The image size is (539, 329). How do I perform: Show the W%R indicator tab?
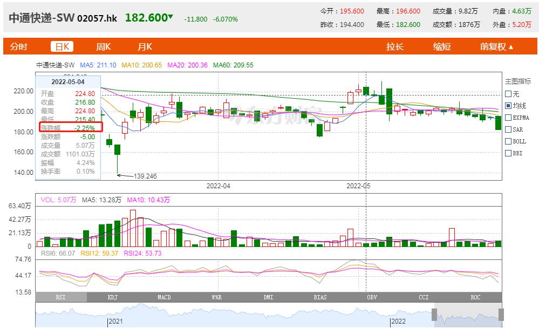[216, 297]
